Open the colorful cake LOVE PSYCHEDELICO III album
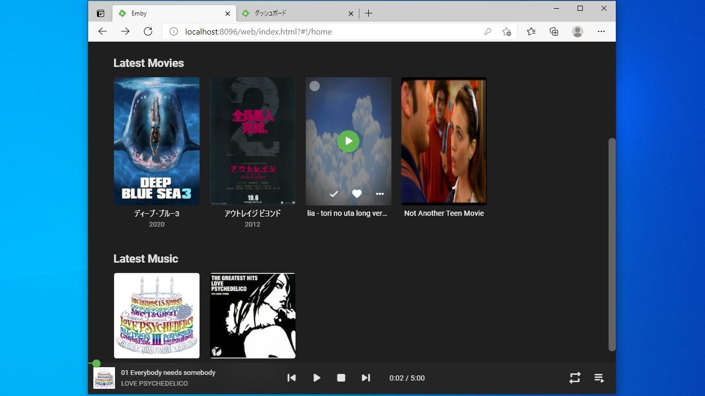This screenshot has height=396, width=705. point(157,316)
